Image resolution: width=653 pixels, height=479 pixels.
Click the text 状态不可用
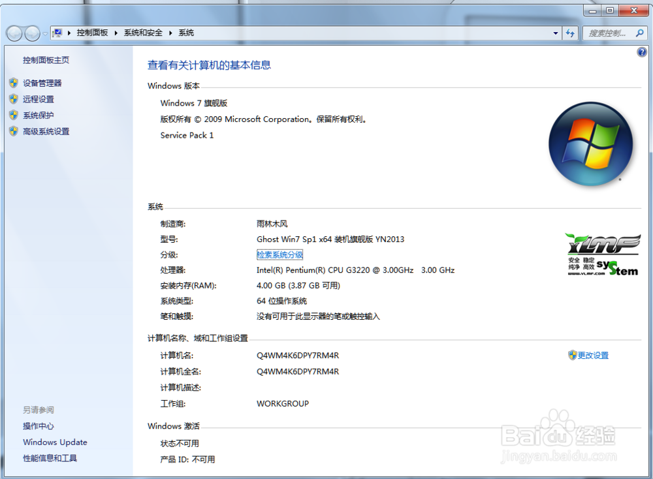click(180, 444)
